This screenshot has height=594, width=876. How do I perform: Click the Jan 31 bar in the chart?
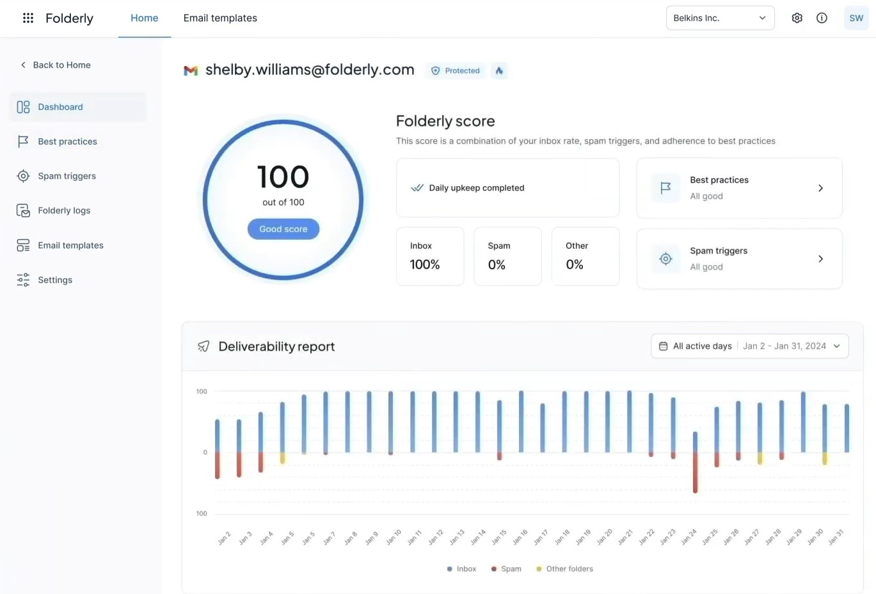point(847,428)
